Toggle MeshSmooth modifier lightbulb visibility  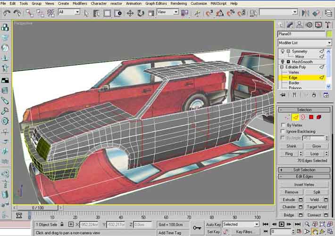click(x=282, y=62)
